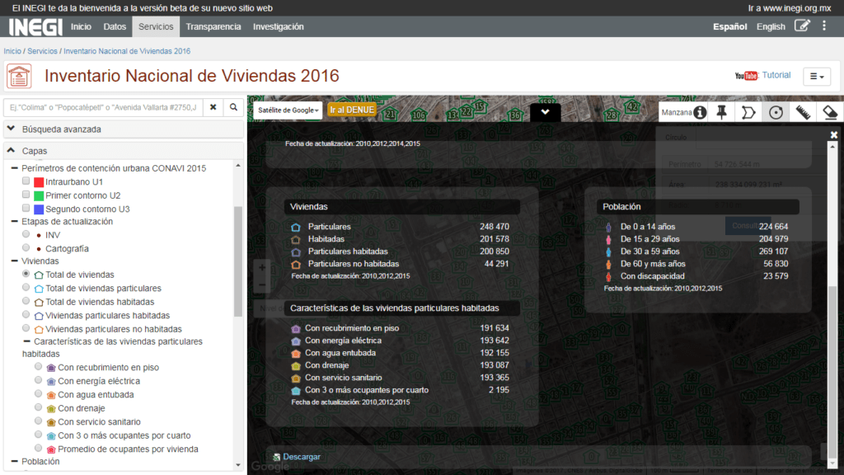Click the Ir al DENUE button

352,110
